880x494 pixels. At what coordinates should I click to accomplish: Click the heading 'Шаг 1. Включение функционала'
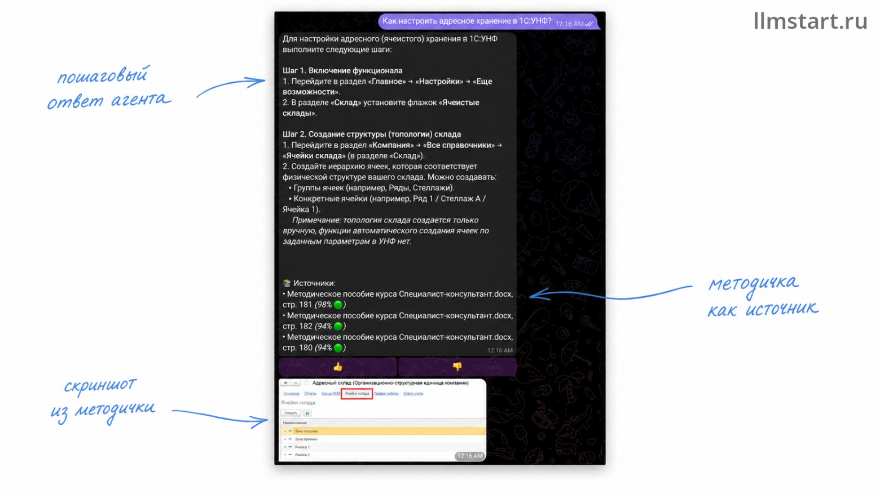click(342, 70)
